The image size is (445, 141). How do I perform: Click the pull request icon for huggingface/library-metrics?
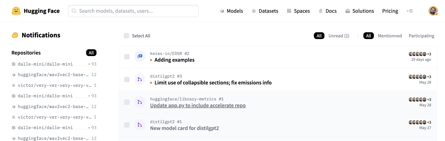click(140, 102)
